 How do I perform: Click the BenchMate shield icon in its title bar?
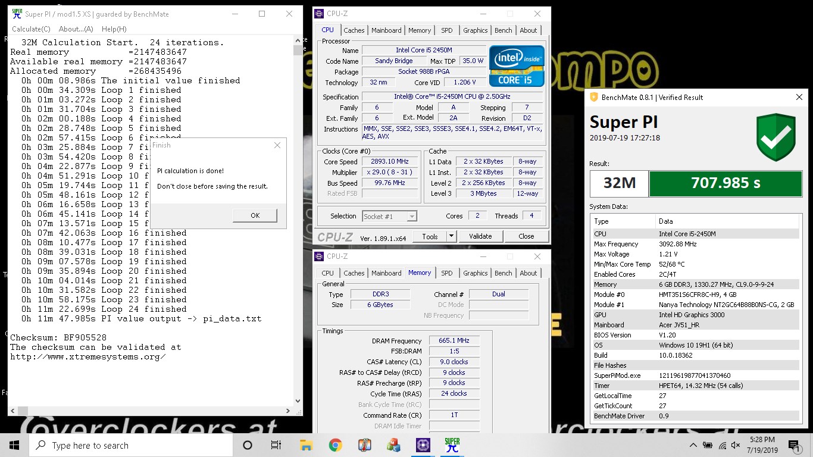tap(593, 97)
